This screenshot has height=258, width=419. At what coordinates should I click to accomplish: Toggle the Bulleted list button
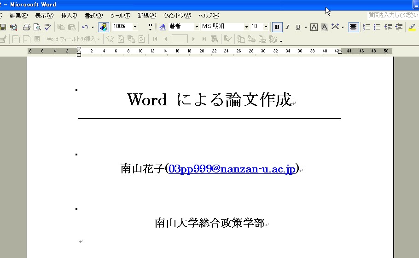point(377,27)
